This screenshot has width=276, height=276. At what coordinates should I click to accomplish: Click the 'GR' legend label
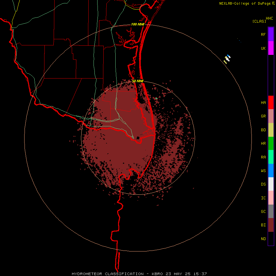(263, 116)
